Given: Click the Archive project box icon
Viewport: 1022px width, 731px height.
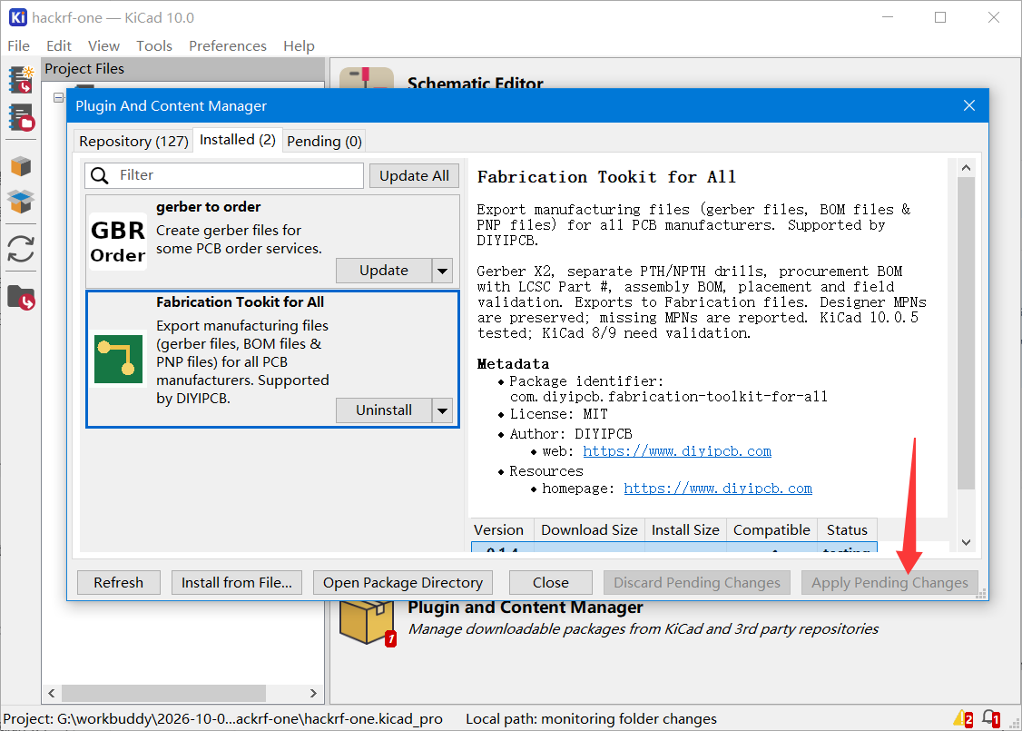Looking at the screenshot, I should pos(21,166).
